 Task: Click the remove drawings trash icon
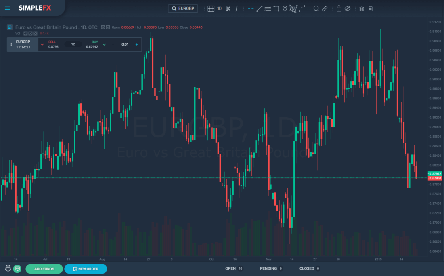pos(370,8)
